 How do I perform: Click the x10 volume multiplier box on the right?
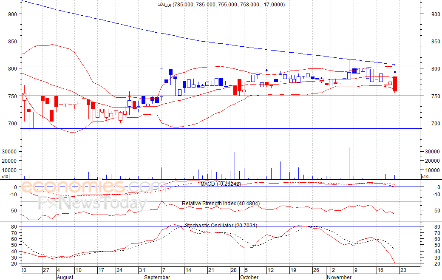(x=425, y=177)
